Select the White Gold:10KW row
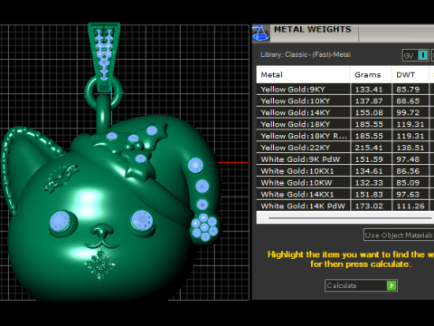Screen dimensions: 434x326 pyautogui.click(x=345, y=183)
